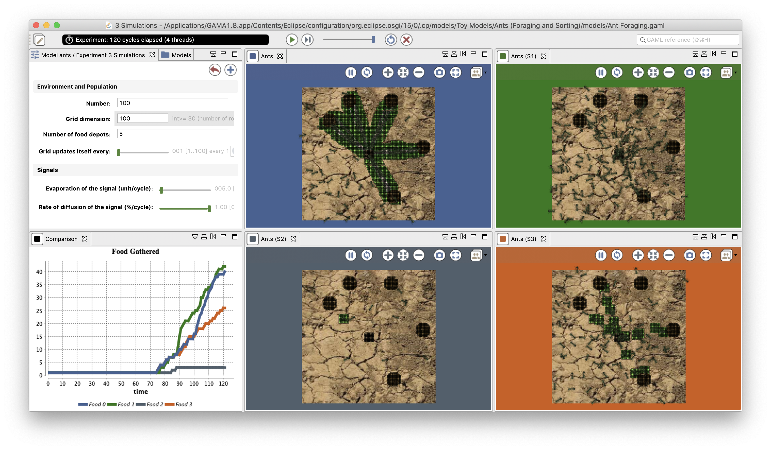The image size is (771, 450).
Task: Zoom to fit the Ants (S1) display
Action: pos(653,73)
